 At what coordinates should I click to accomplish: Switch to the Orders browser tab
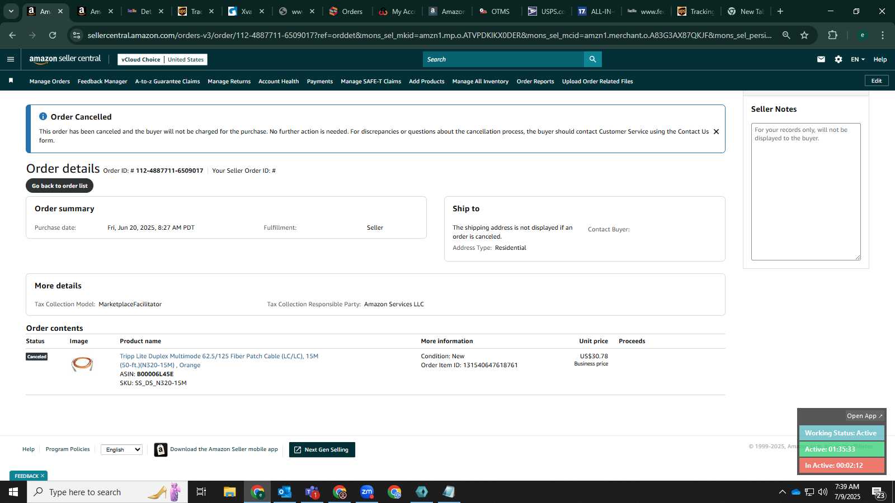click(346, 11)
